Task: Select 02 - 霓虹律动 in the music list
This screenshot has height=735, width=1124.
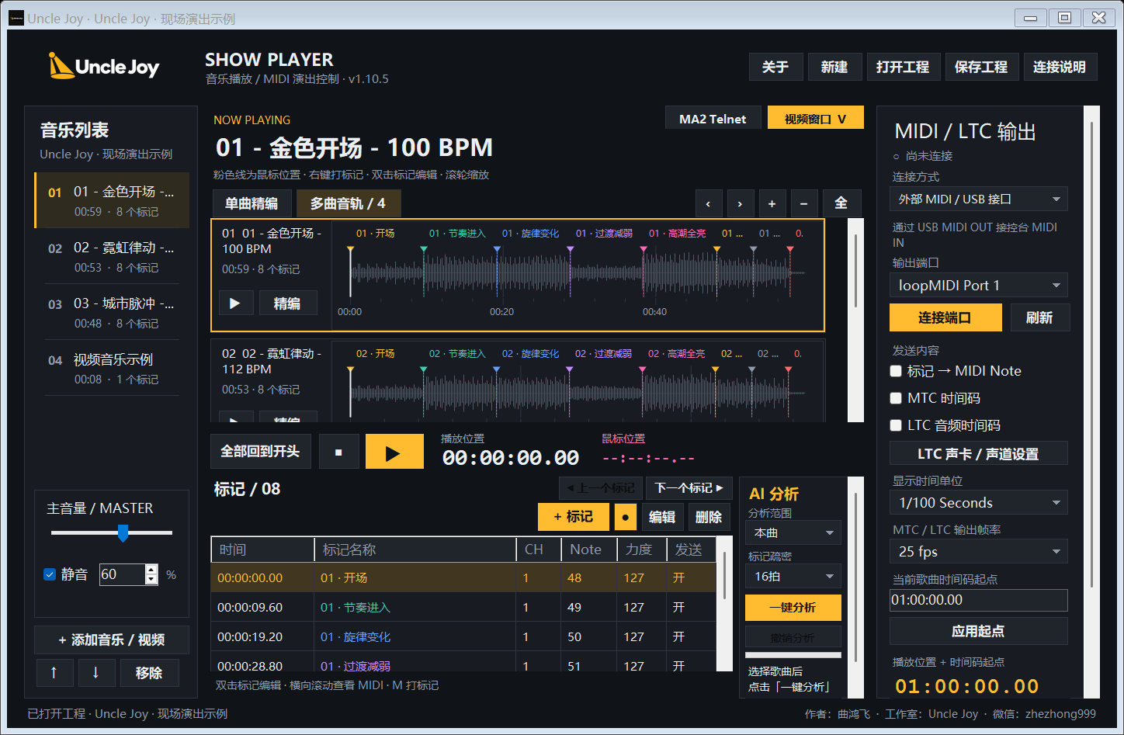Action: [112, 257]
